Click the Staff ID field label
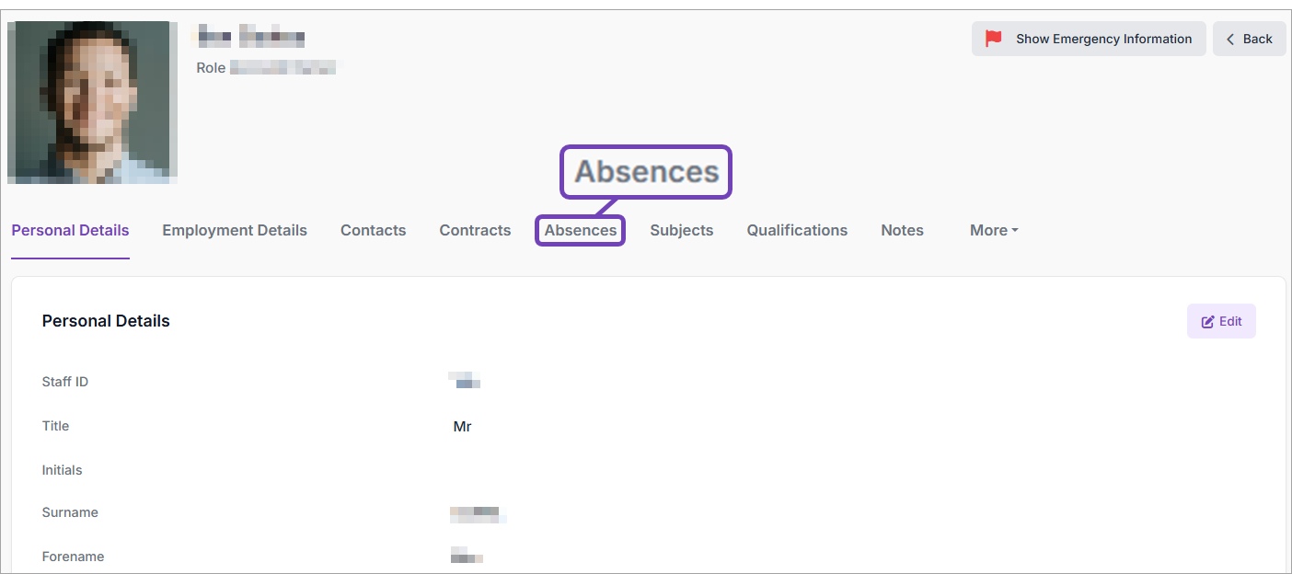 point(65,382)
